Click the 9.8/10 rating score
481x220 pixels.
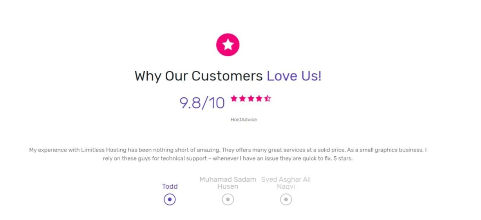202,103
